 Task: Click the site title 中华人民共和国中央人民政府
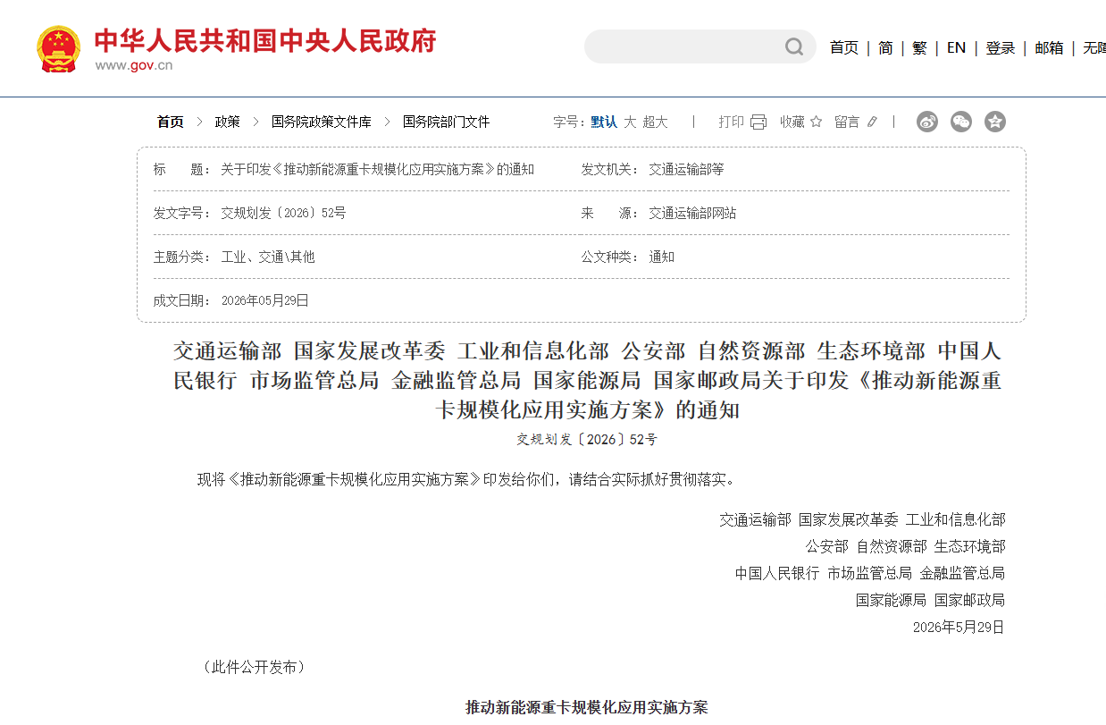(x=265, y=41)
